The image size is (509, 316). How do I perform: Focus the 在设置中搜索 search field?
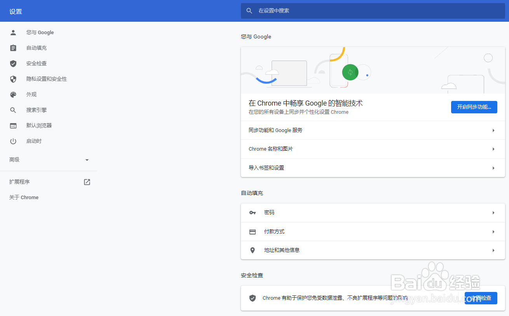pos(373,11)
